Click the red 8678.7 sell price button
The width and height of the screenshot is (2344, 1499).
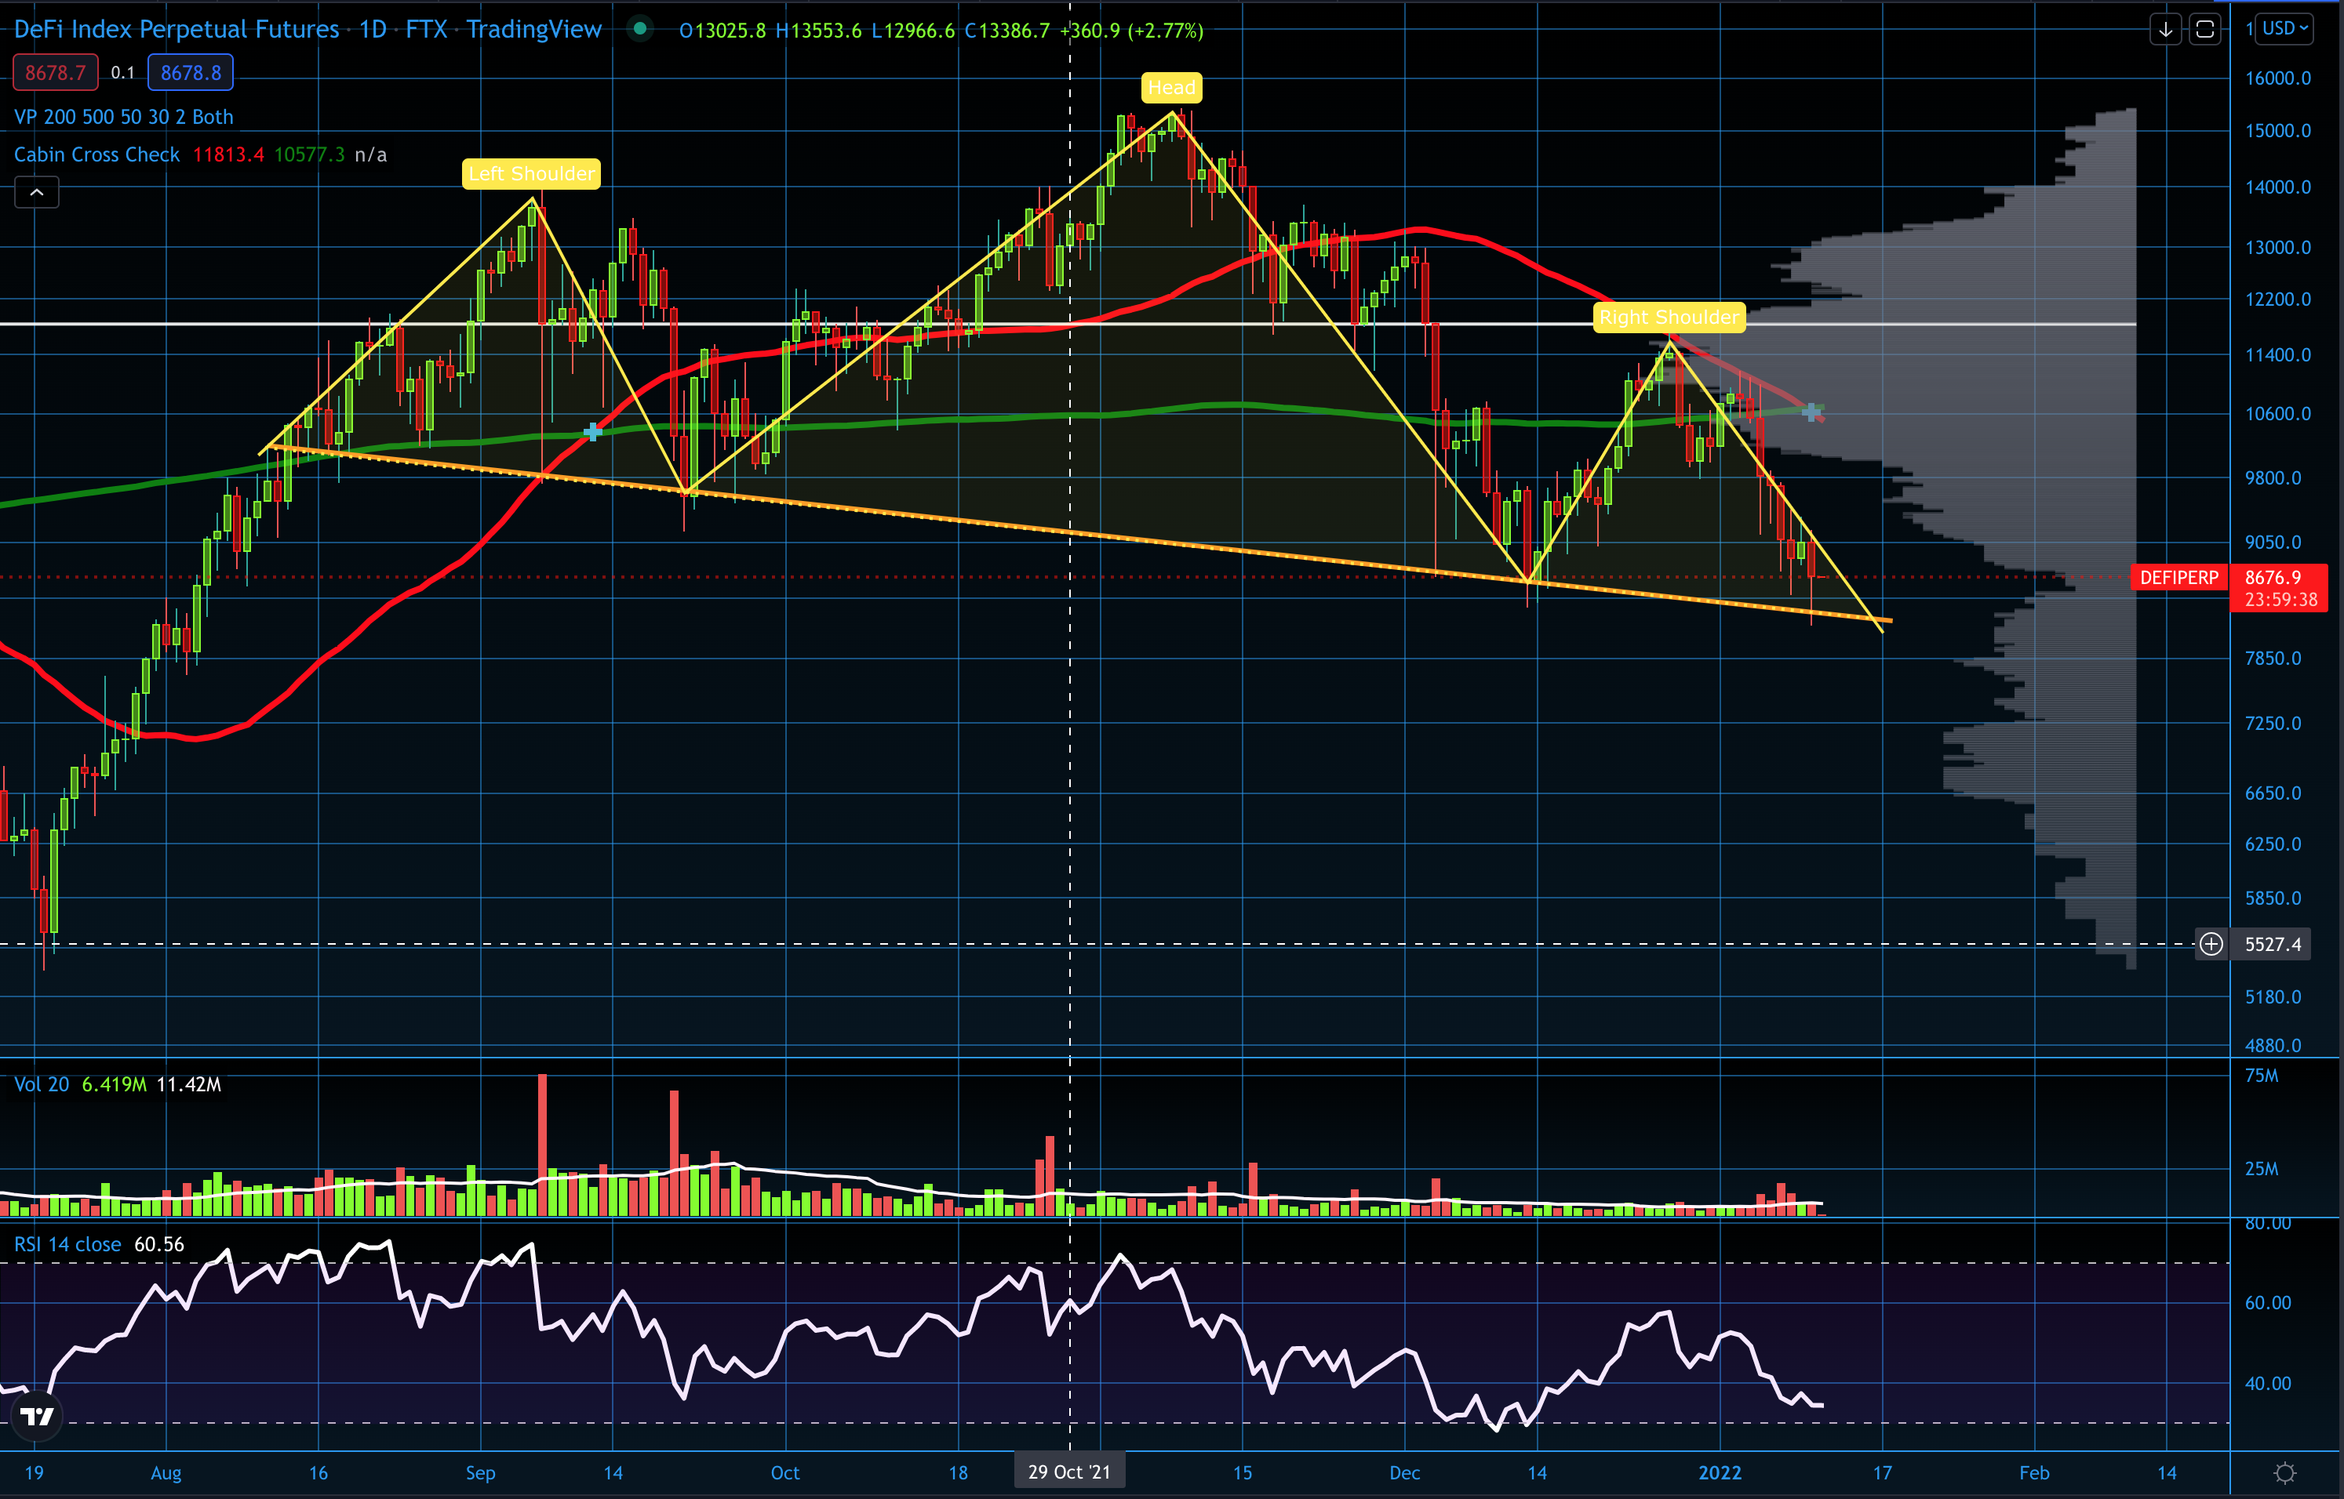(56, 73)
